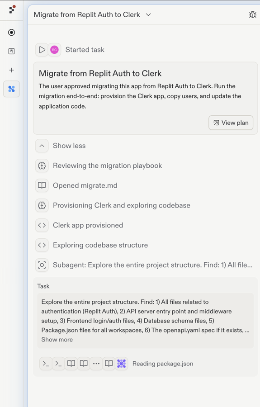This screenshot has height=407, width=260.
Task: Click the Exploring codebase structure step
Action: (x=100, y=245)
